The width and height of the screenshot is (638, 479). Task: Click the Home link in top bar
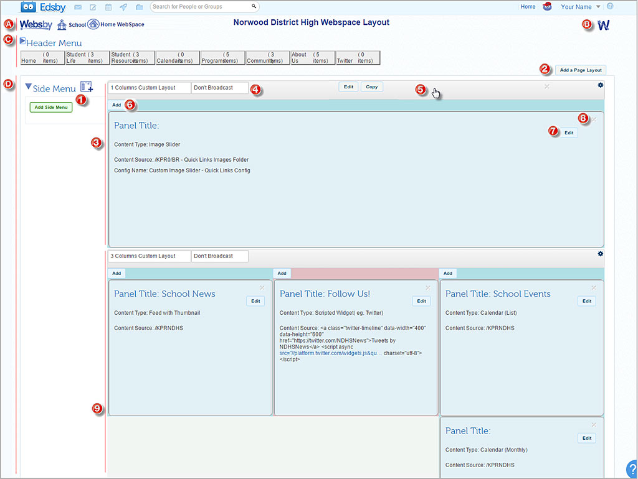(x=528, y=6)
